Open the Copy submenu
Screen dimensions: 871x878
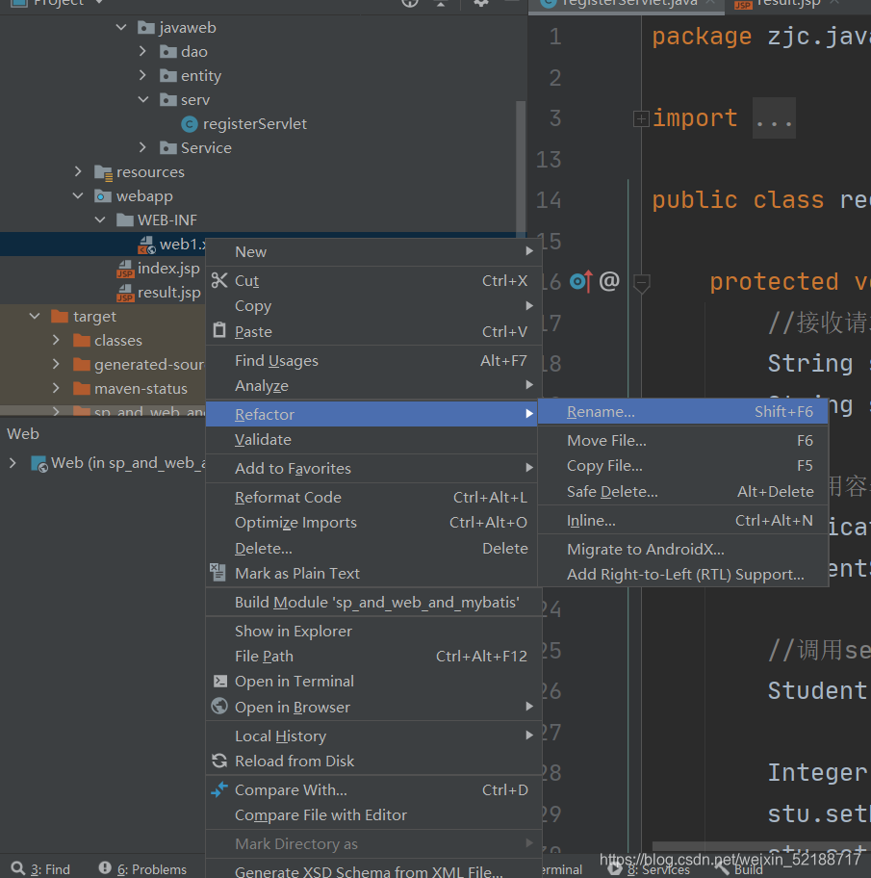(373, 306)
